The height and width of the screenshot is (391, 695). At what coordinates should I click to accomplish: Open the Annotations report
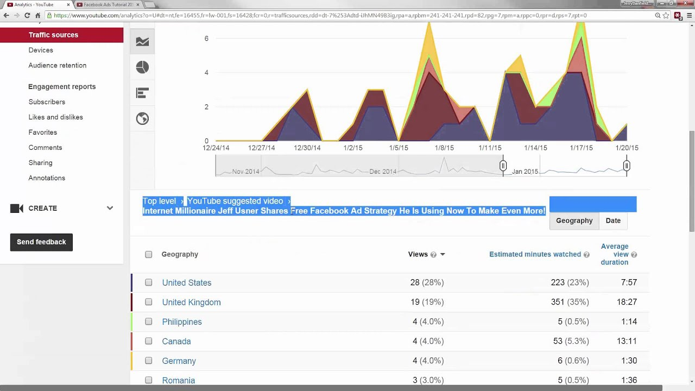47,178
